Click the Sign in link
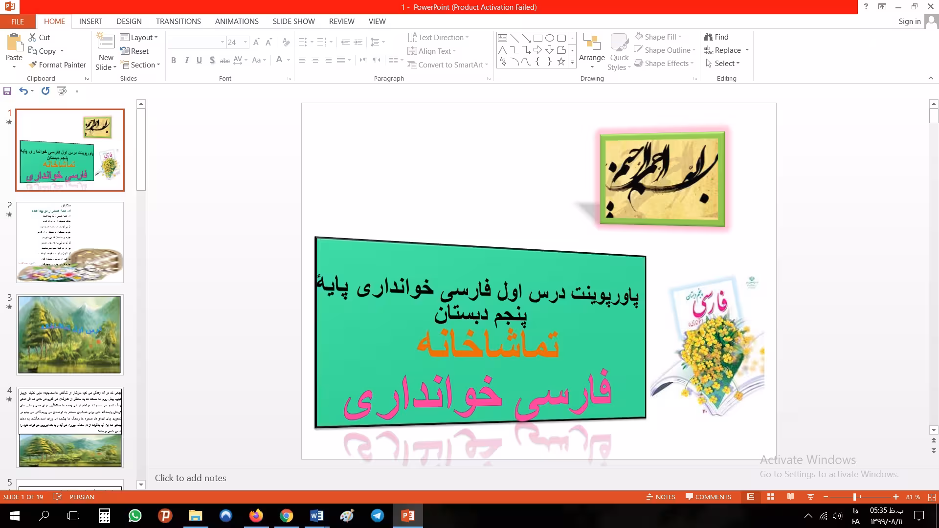939x528 pixels. [x=909, y=22]
